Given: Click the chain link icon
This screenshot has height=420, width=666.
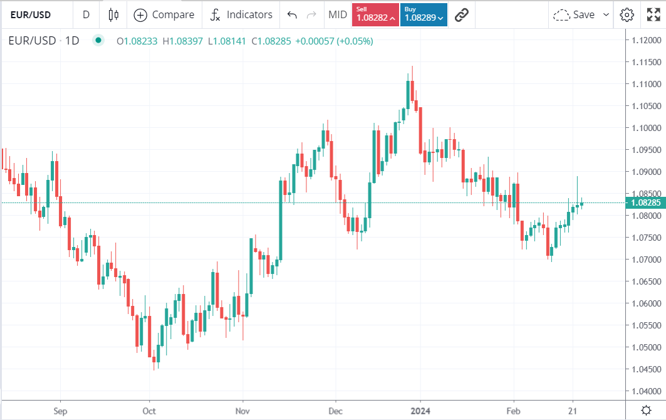Looking at the screenshot, I should (x=462, y=14).
